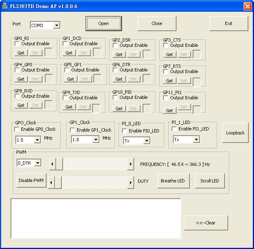Open GP0_Clock 1.5 MHz dropdown

[37, 140]
